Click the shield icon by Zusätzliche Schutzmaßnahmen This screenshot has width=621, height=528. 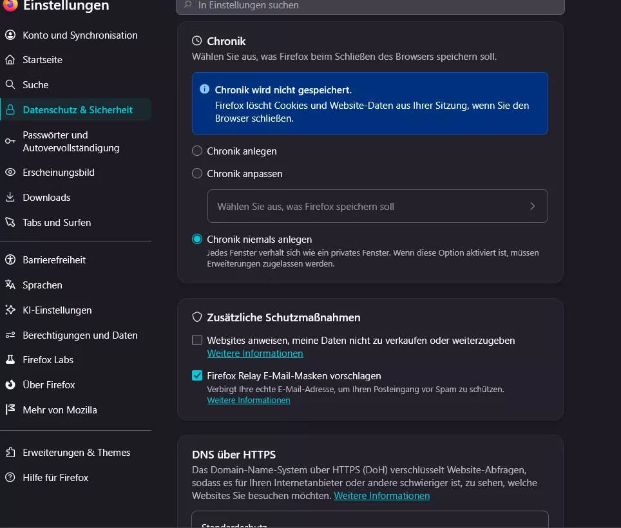click(x=197, y=317)
